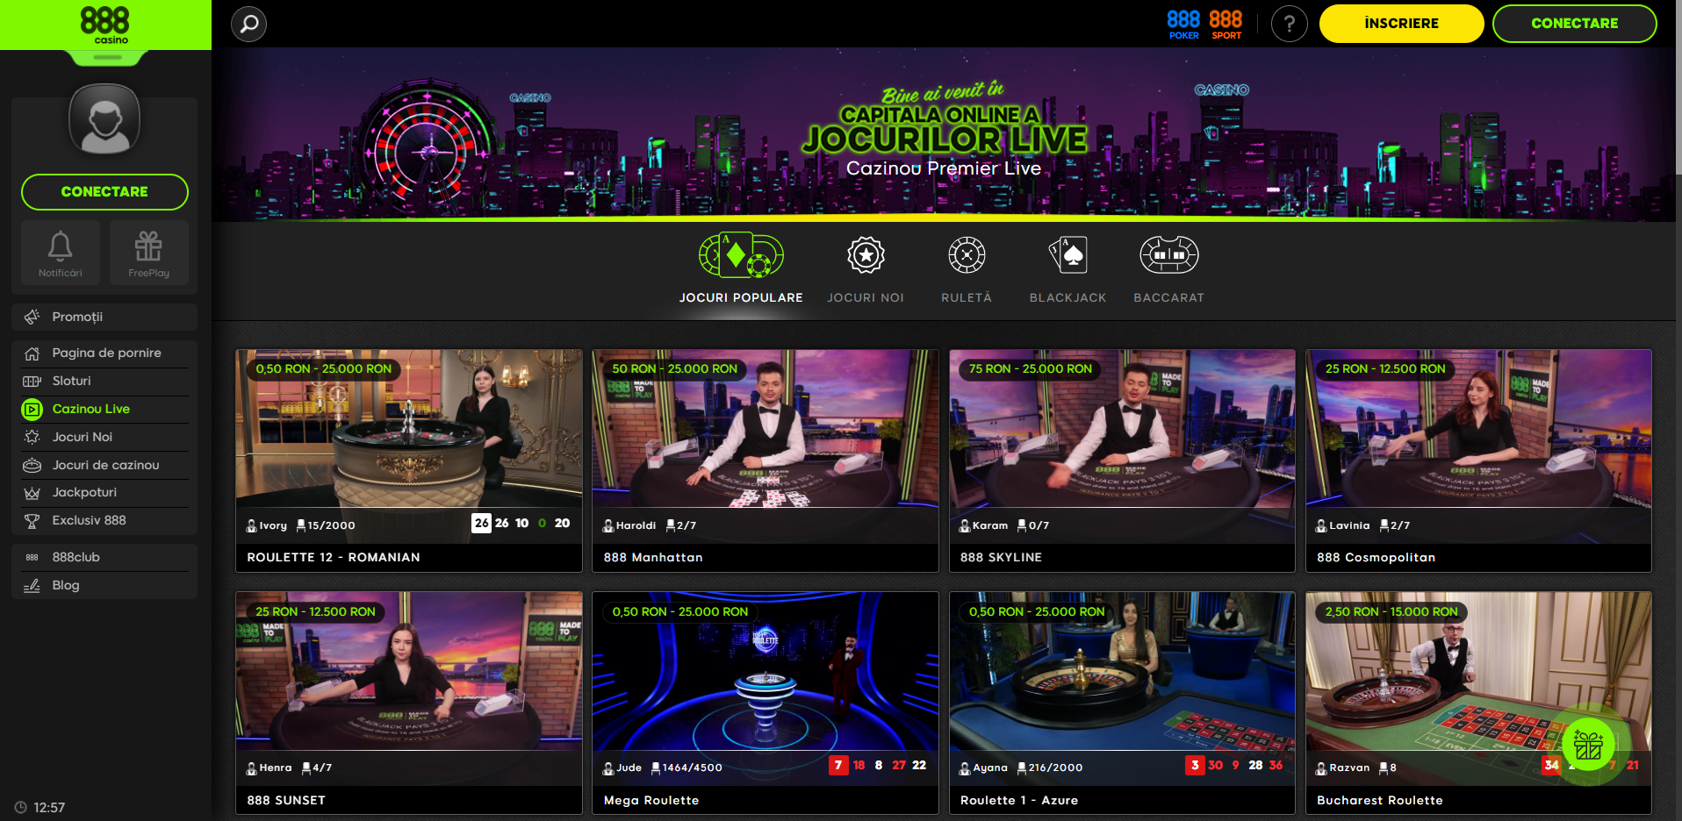Click the Promoții megaphone icon
Screen dimensions: 1682x821
click(32, 317)
